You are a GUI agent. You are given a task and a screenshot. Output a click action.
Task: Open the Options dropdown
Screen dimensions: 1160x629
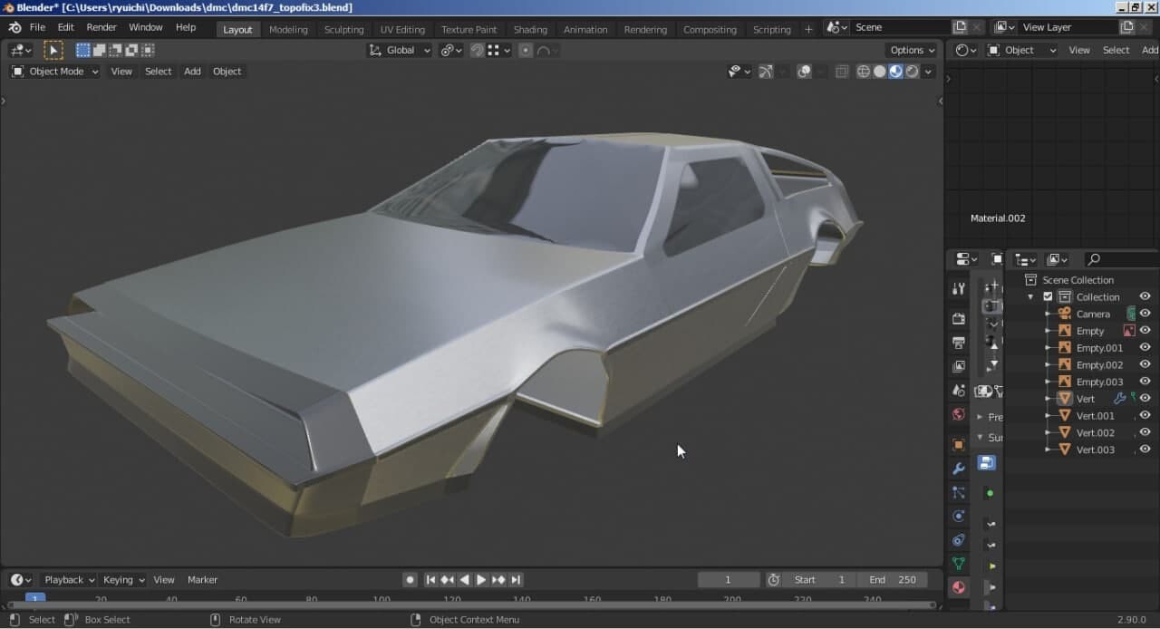tap(911, 51)
